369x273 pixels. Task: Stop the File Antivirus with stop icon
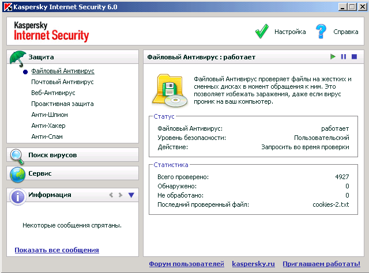click(x=354, y=57)
